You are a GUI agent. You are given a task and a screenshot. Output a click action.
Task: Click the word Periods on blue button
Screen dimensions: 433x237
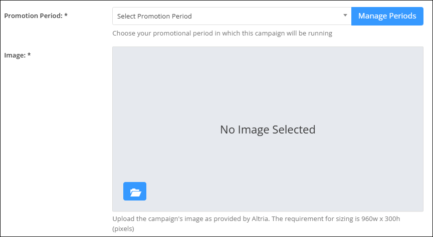tap(403, 16)
